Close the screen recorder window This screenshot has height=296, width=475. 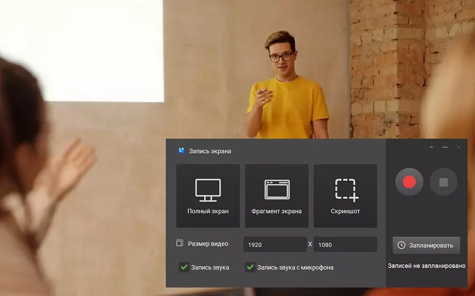pyautogui.click(x=459, y=147)
